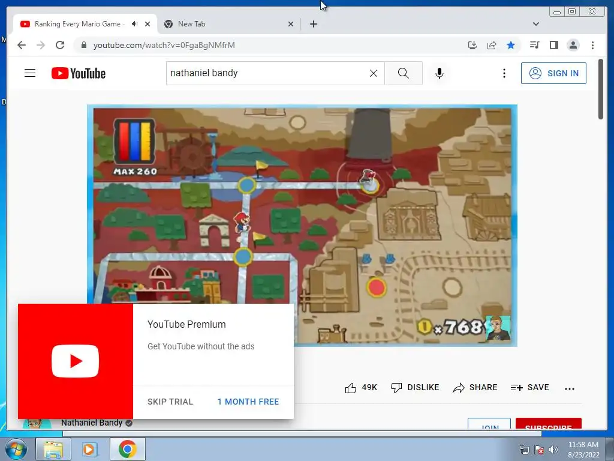
Task: Launch Windows Media Player from taskbar
Action: (x=90, y=449)
